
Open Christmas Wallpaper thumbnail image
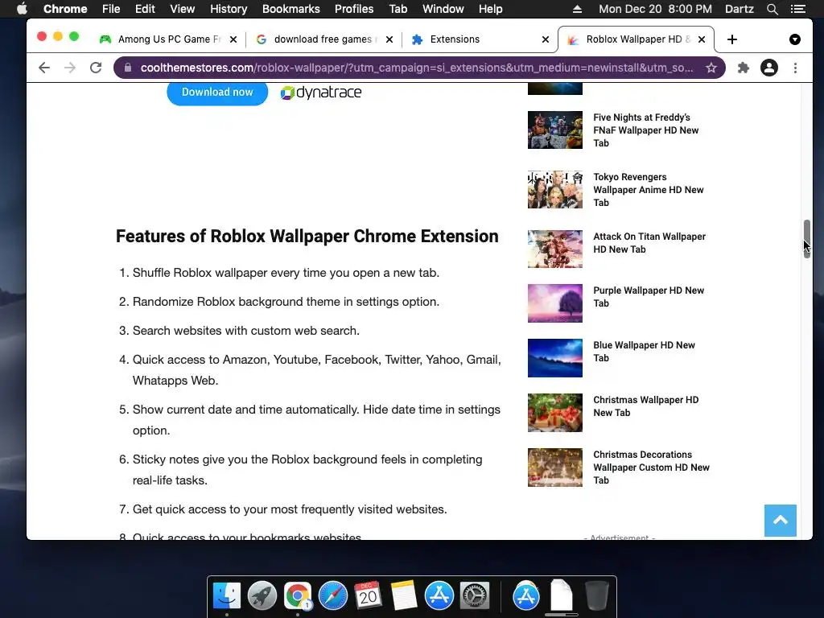coord(555,413)
